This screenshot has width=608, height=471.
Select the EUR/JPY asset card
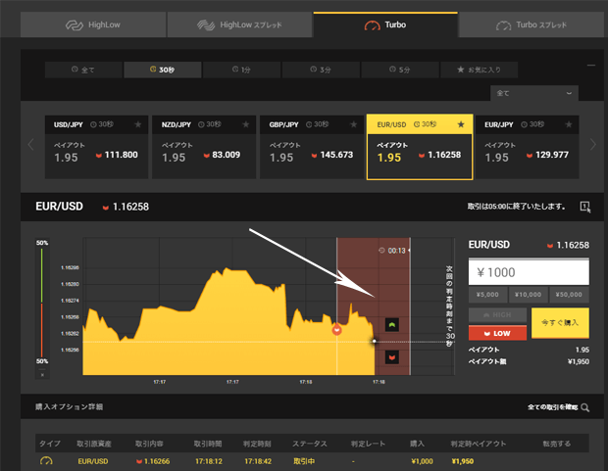pos(527,147)
